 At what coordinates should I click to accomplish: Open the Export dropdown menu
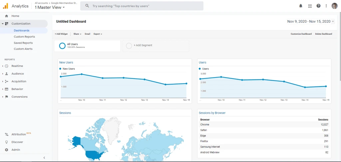point(98,34)
